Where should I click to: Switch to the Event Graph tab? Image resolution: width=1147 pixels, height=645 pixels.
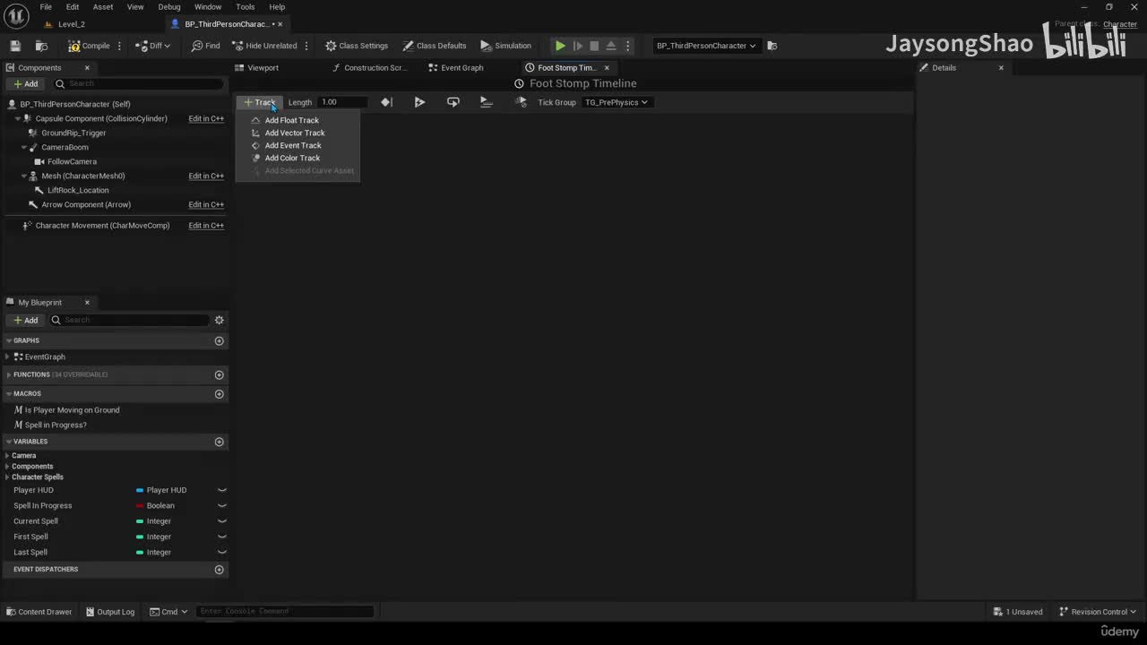coord(456,68)
